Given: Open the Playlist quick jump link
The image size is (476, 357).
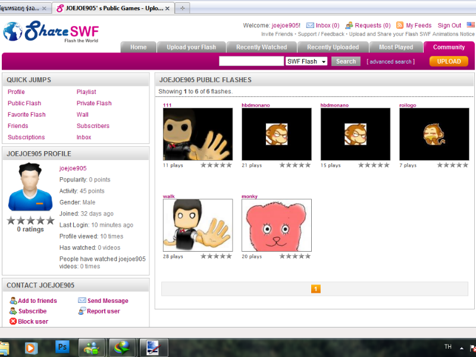Looking at the screenshot, I should tap(86, 92).
